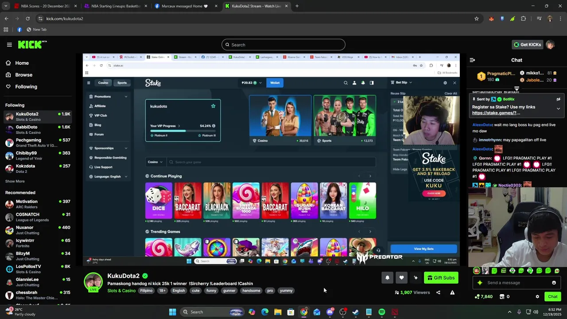Open the Get KICKs button

coord(527,45)
